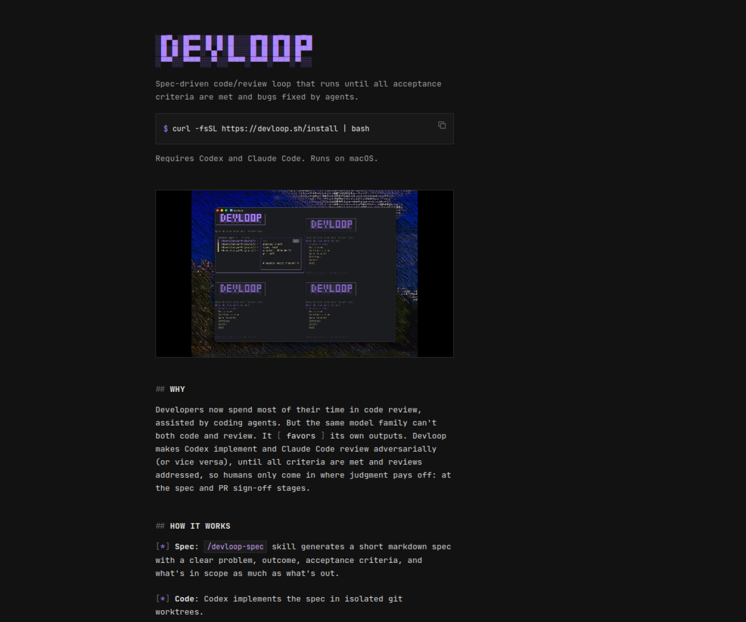Open the Devloop terminal demo video
This screenshot has width=746, height=622.
click(x=305, y=274)
